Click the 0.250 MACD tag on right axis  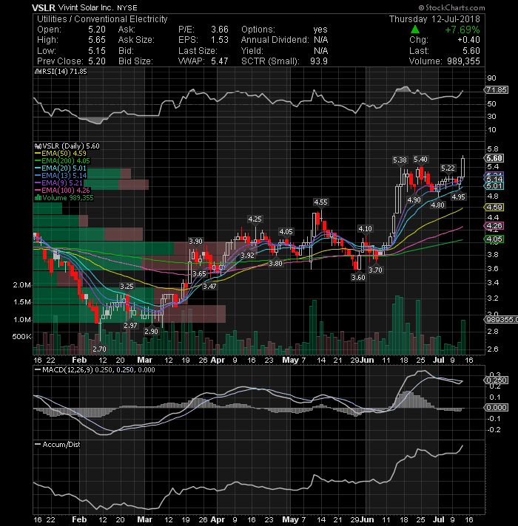click(x=496, y=380)
